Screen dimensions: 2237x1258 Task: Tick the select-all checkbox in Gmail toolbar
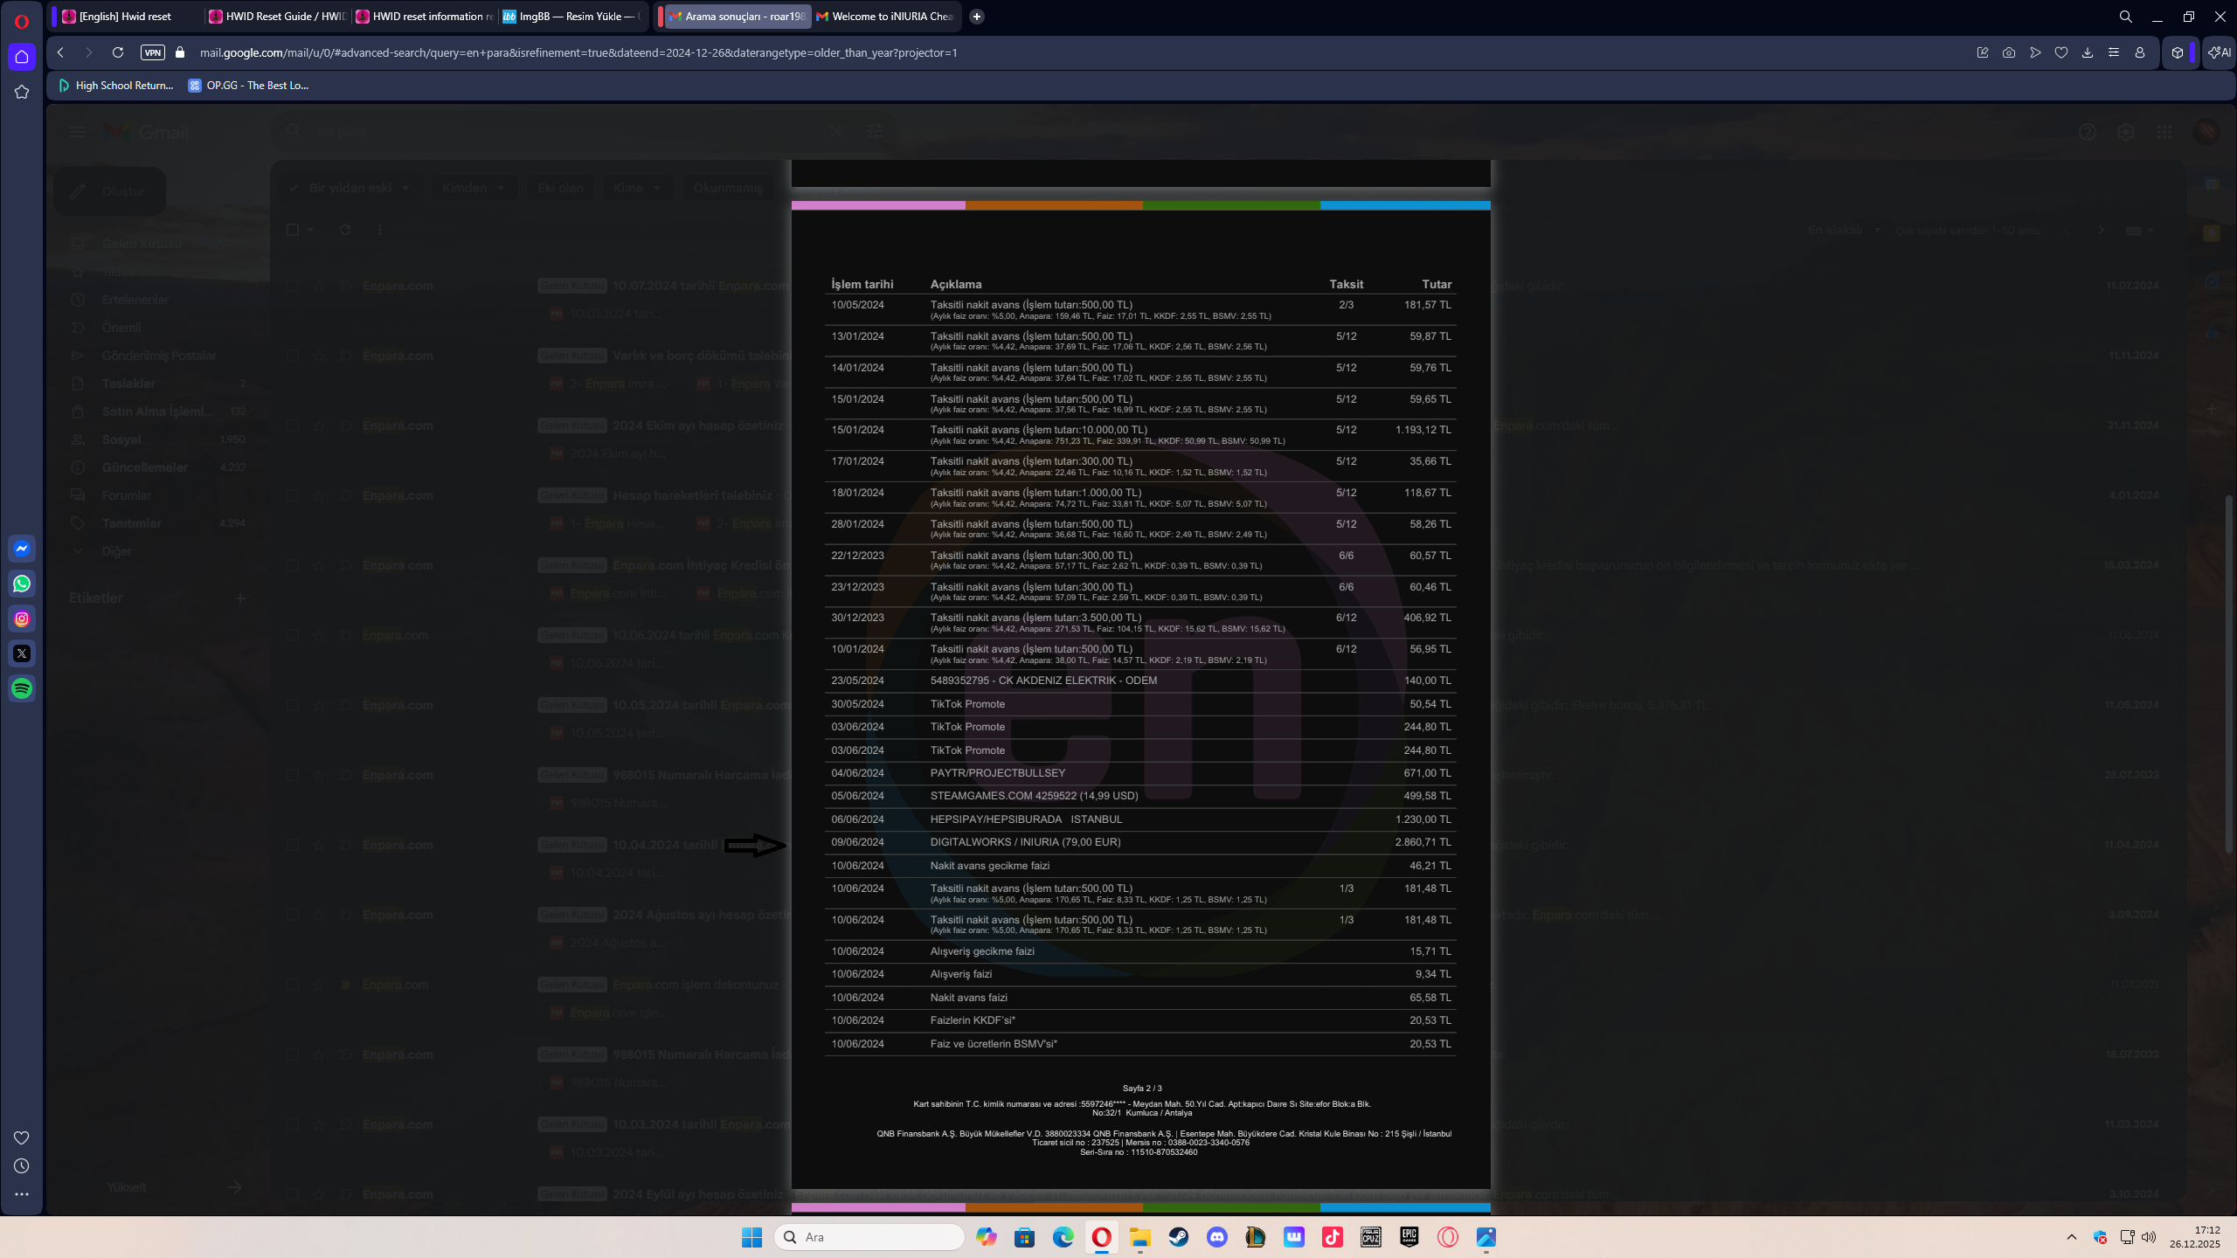[x=293, y=230]
